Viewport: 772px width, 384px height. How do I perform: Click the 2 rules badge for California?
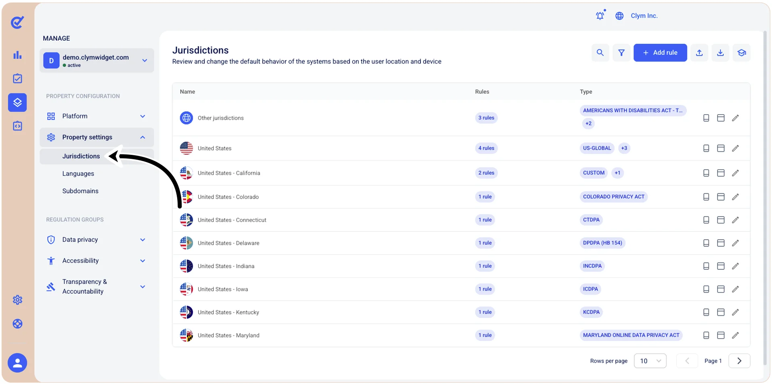486,173
